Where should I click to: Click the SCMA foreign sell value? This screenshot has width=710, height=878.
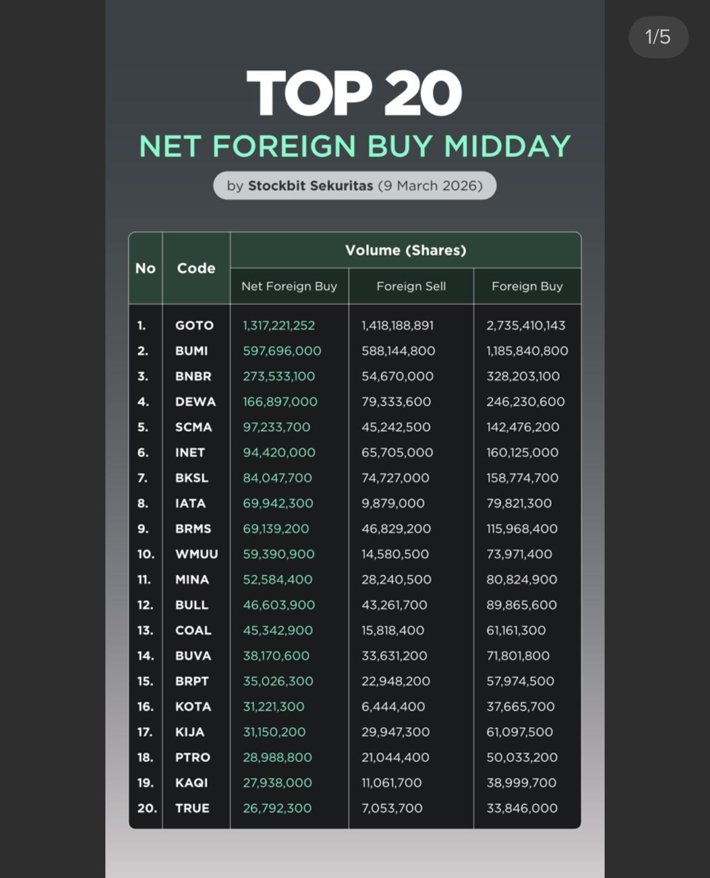[396, 427]
